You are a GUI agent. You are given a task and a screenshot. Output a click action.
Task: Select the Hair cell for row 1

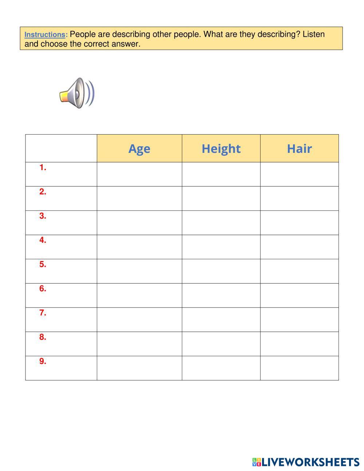pyautogui.click(x=299, y=174)
